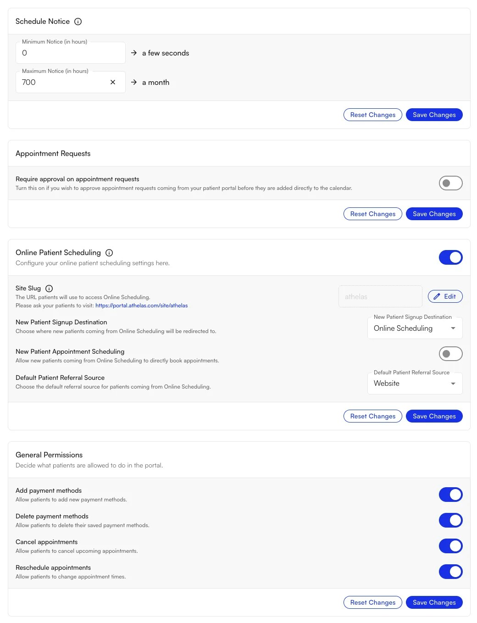Click the dropdown caret on Default Patient Referral Source
477x623 pixels.
click(x=453, y=383)
